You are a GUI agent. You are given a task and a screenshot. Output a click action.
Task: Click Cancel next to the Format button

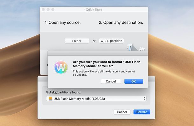(x=122, y=112)
